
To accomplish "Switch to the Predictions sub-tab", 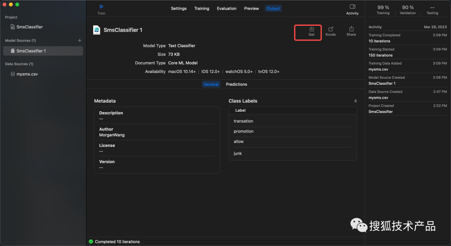I will tap(236, 84).
